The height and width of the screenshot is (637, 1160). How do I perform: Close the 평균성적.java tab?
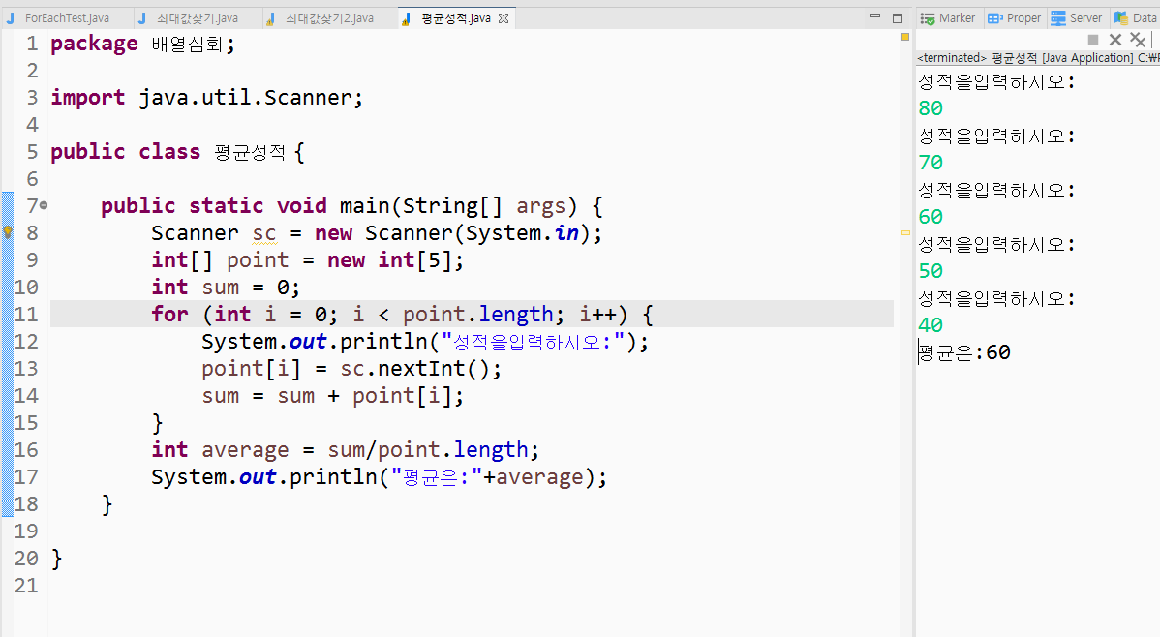tap(504, 18)
